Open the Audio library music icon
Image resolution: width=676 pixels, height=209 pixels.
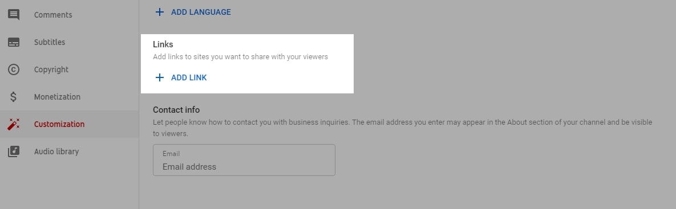coord(13,151)
